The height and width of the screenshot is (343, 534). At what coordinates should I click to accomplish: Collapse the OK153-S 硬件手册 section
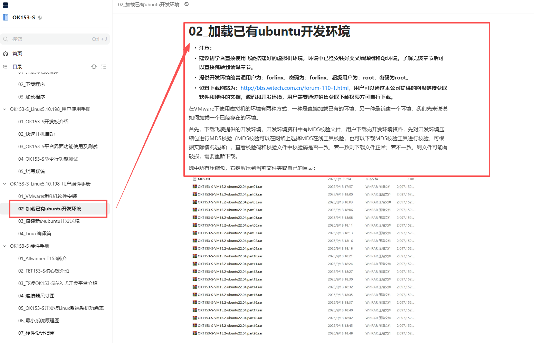(x=4, y=246)
